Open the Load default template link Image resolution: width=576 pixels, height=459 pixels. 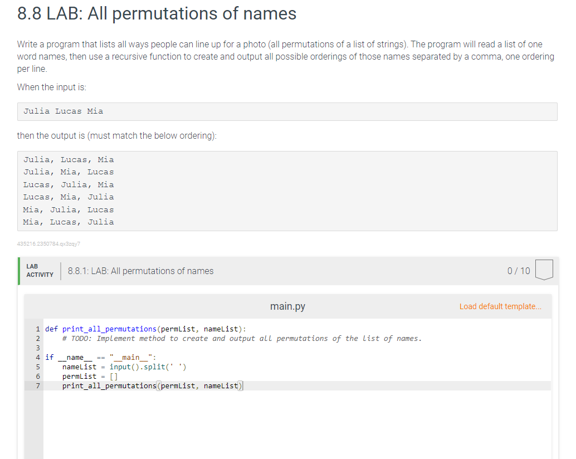(x=500, y=306)
